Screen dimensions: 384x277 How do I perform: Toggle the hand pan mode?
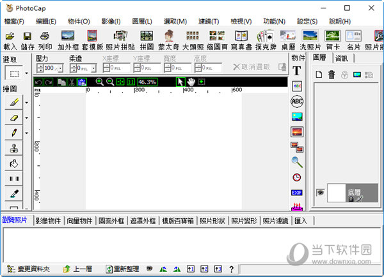(191, 82)
